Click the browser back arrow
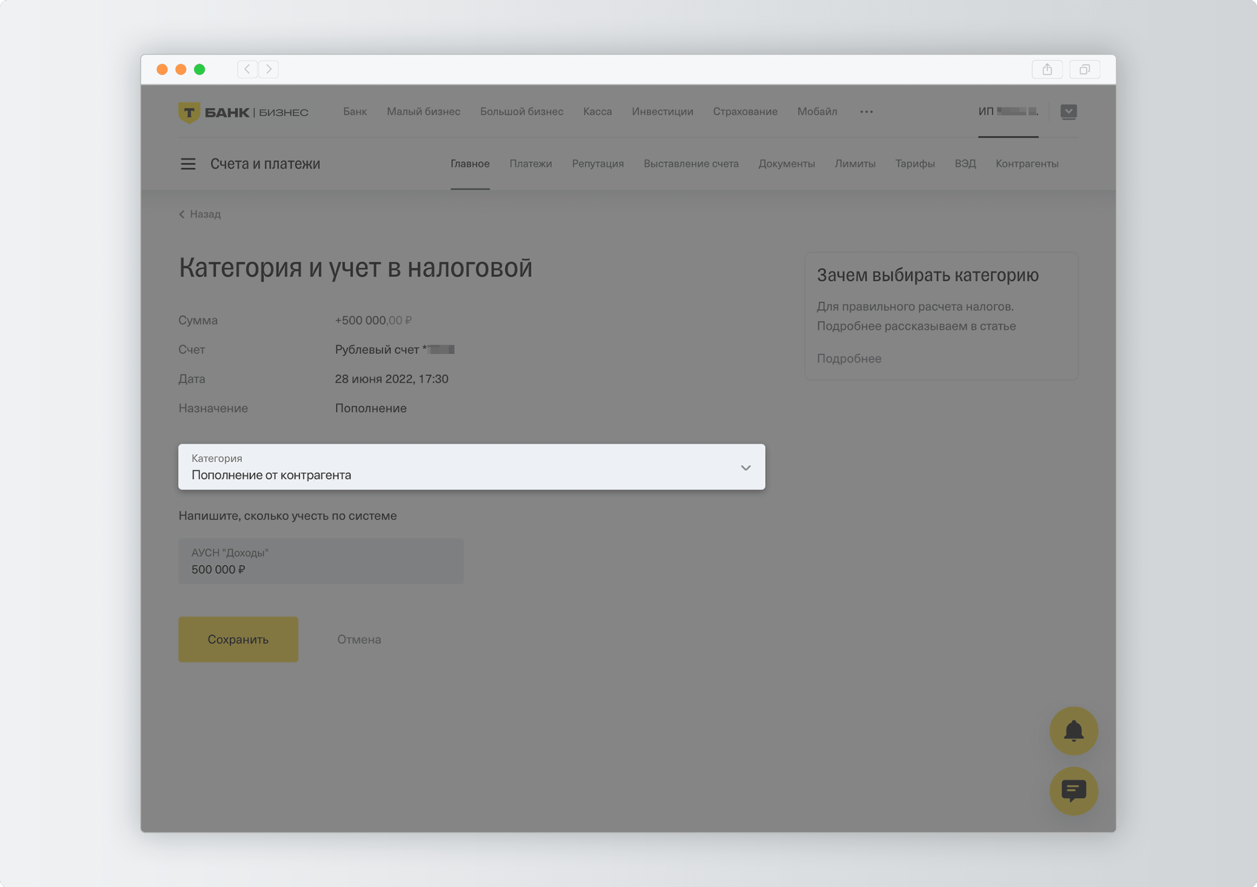The image size is (1257, 887). pos(248,69)
